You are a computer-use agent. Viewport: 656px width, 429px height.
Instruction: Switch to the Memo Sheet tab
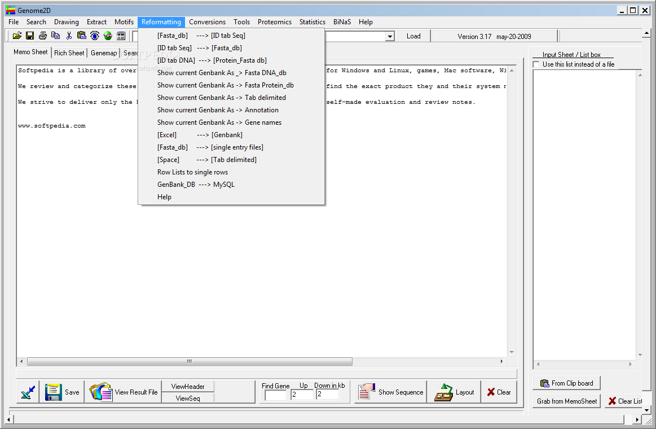click(x=30, y=52)
